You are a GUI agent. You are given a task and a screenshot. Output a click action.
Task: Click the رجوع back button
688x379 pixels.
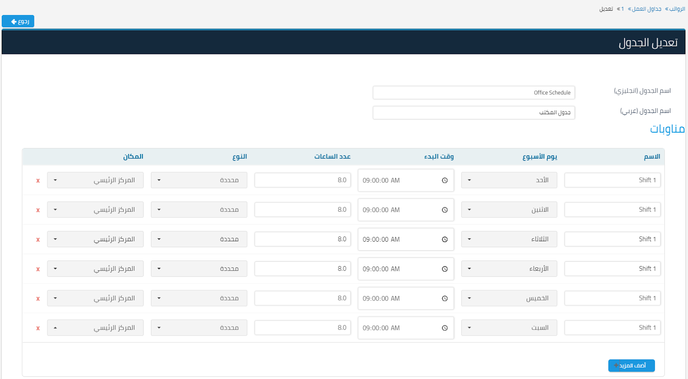18,21
